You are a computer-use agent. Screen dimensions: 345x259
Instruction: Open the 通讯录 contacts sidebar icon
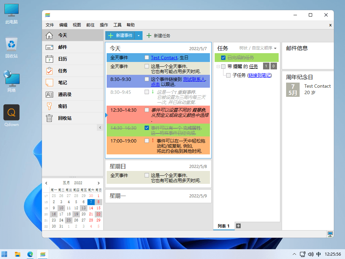(x=49, y=94)
